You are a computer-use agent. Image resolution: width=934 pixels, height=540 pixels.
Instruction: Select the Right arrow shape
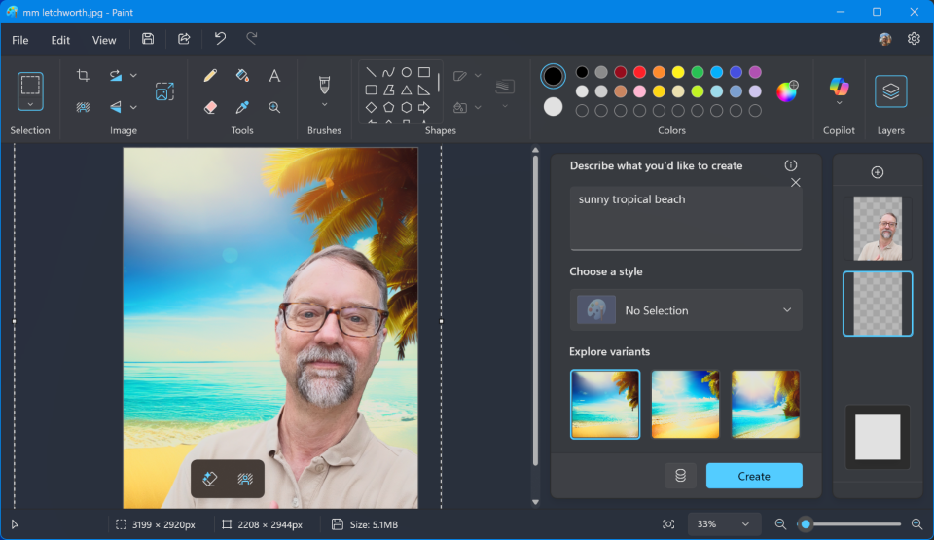[424, 107]
